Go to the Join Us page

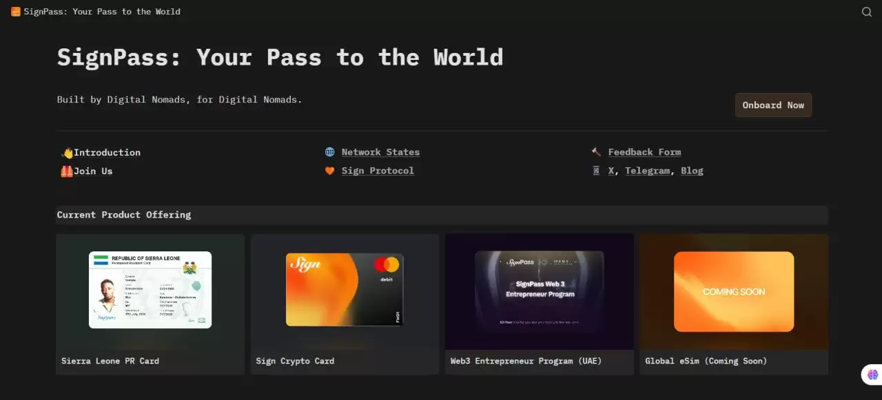[93, 171]
